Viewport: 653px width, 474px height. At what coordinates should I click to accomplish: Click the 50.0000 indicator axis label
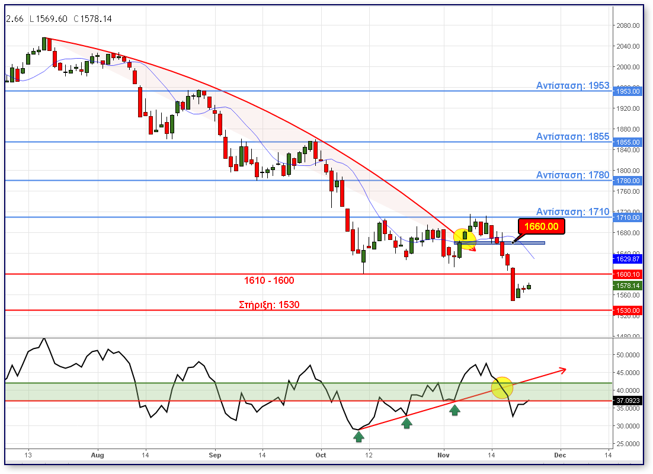[628, 355]
